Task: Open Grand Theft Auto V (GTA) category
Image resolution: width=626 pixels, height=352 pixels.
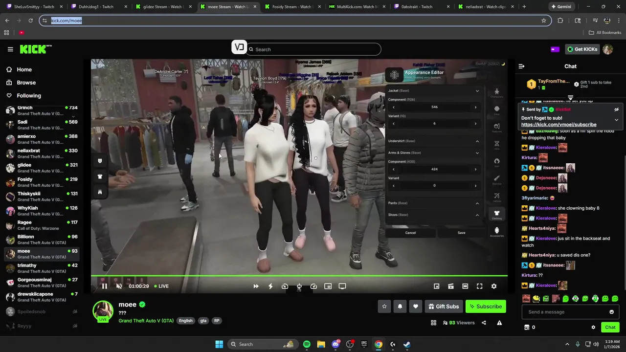Action: coord(146,321)
